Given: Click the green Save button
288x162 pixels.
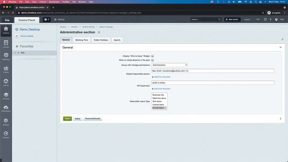Looking at the screenshot, I should (67, 119).
